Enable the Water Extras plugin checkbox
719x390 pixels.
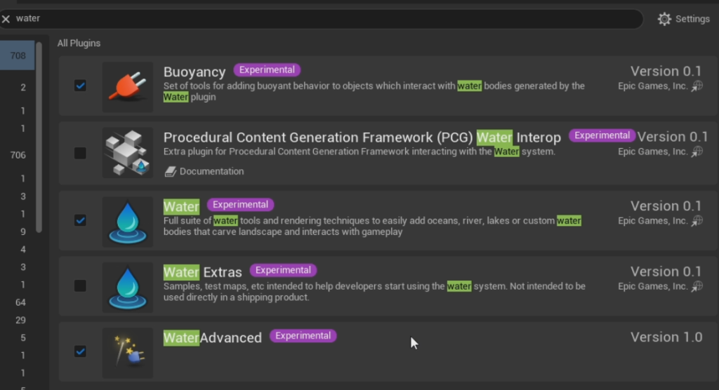[80, 286]
